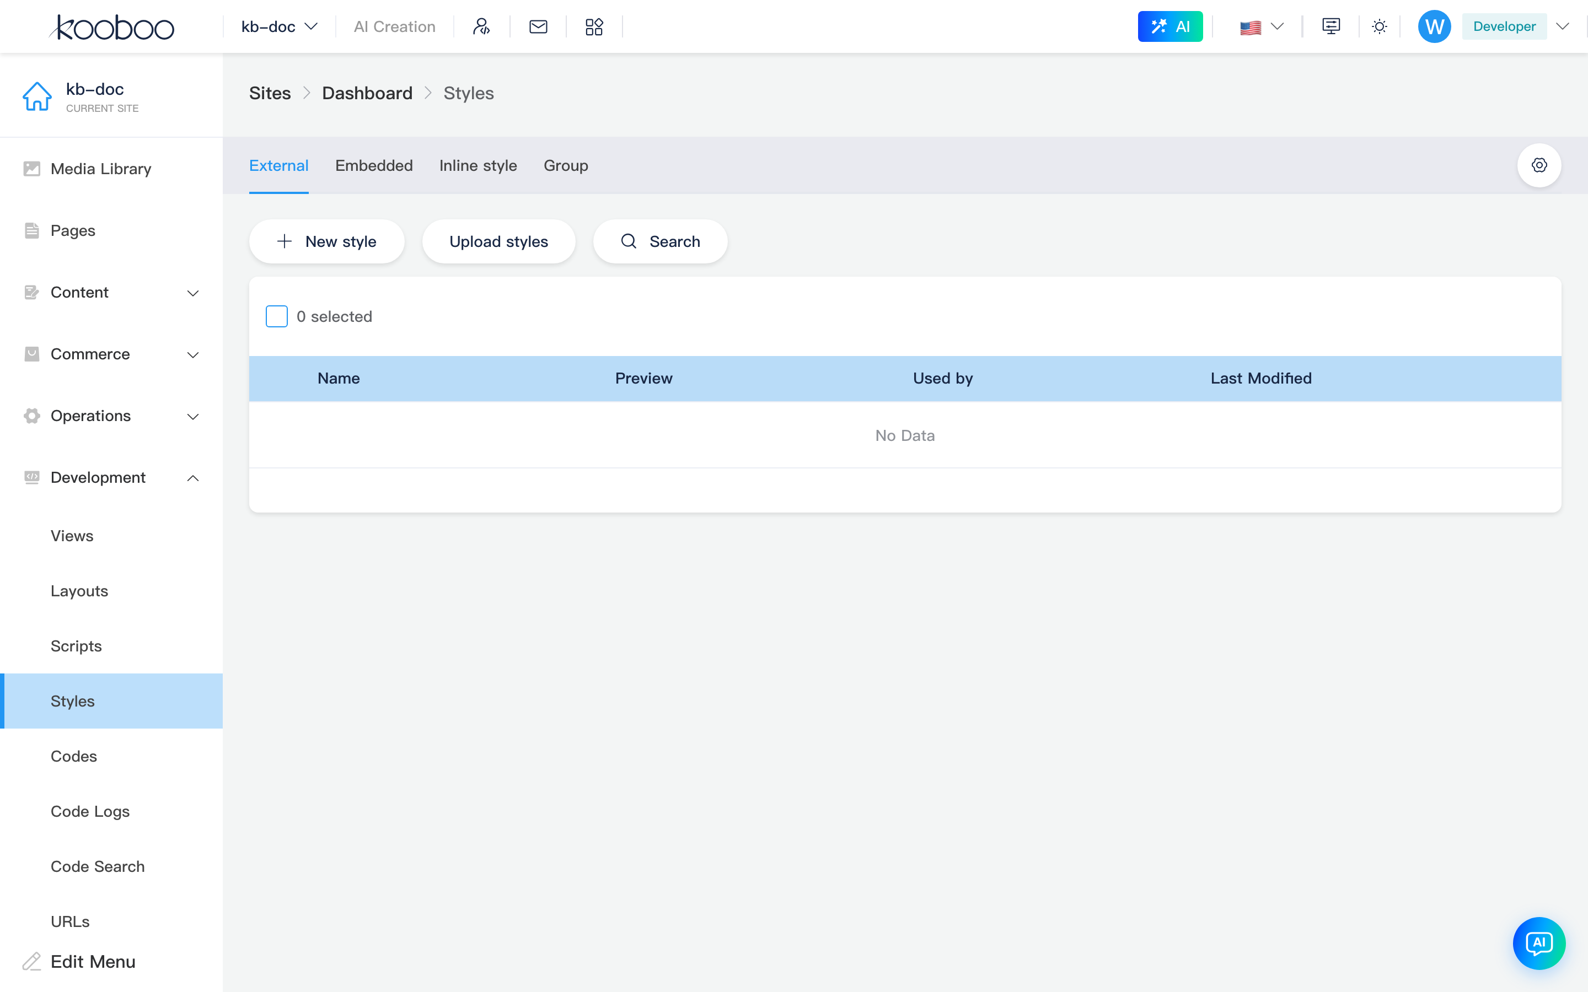Click the Edit Menu pencil icon
The height and width of the screenshot is (992, 1588).
point(31,962)
